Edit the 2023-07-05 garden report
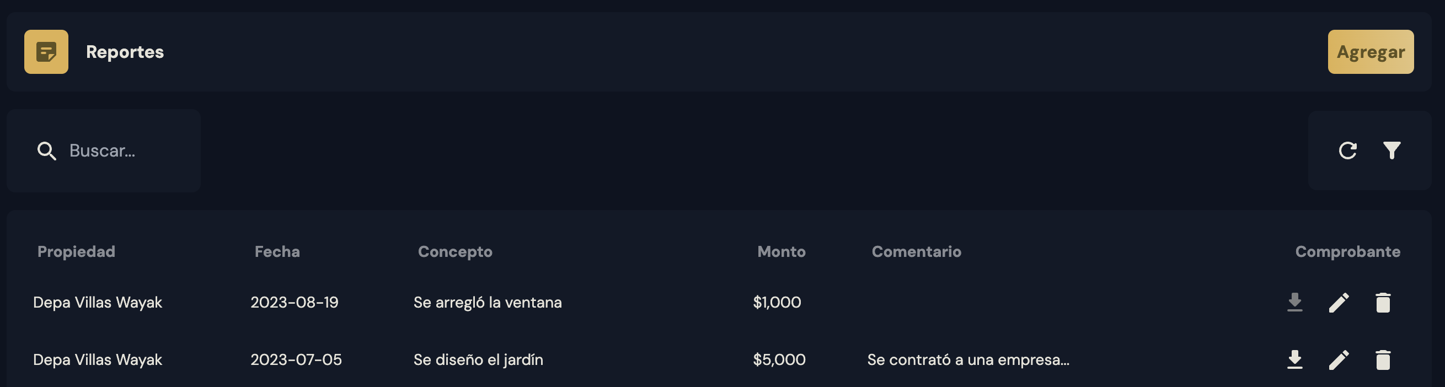The height and width of the screenshot is (387, 1445). click(1339, 359)
